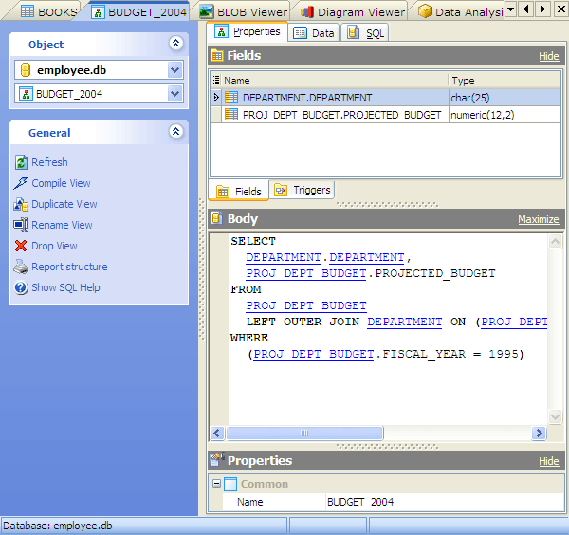The width and height of the screenshot is (569, 535).
Task: Open the employee.db database dropdown
Action: click(x=174, y=69)
